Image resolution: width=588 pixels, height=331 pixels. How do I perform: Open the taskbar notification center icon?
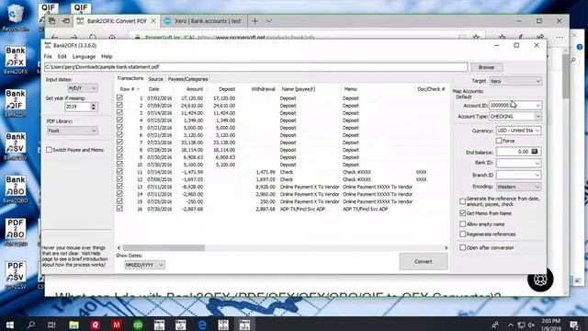pyautogui.click(x=574, y=325)
